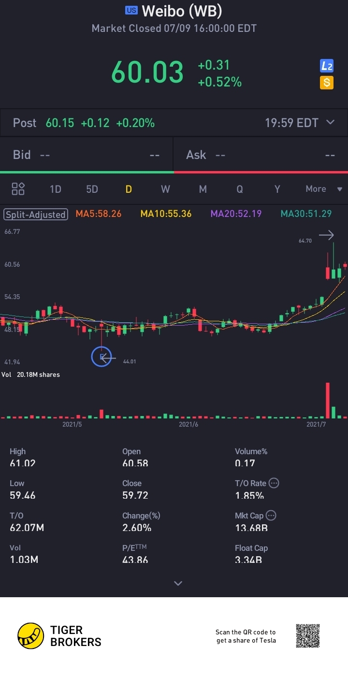Click the Mkt Cap info ellipsis icon

pyautogui.click(x=271, y=515)
